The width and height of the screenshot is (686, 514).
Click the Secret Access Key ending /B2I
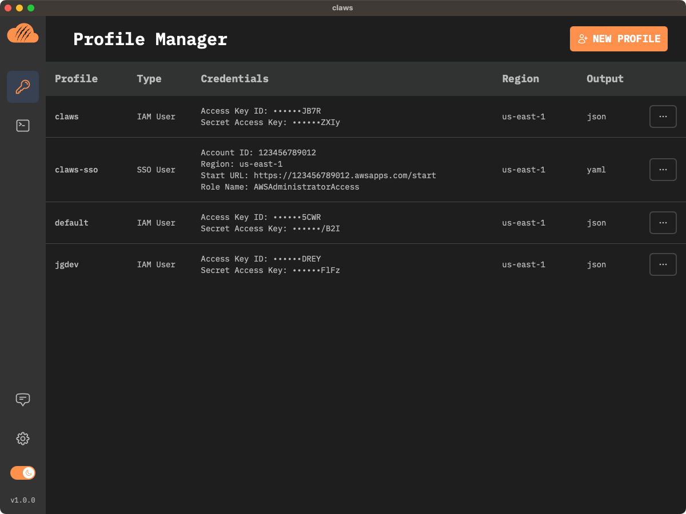270,228
